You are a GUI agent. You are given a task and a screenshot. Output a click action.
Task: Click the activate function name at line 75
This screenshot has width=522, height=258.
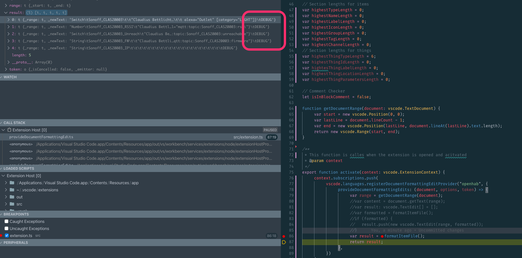(350, 172)
